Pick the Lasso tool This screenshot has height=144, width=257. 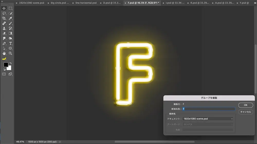click(x=4, y=13)
